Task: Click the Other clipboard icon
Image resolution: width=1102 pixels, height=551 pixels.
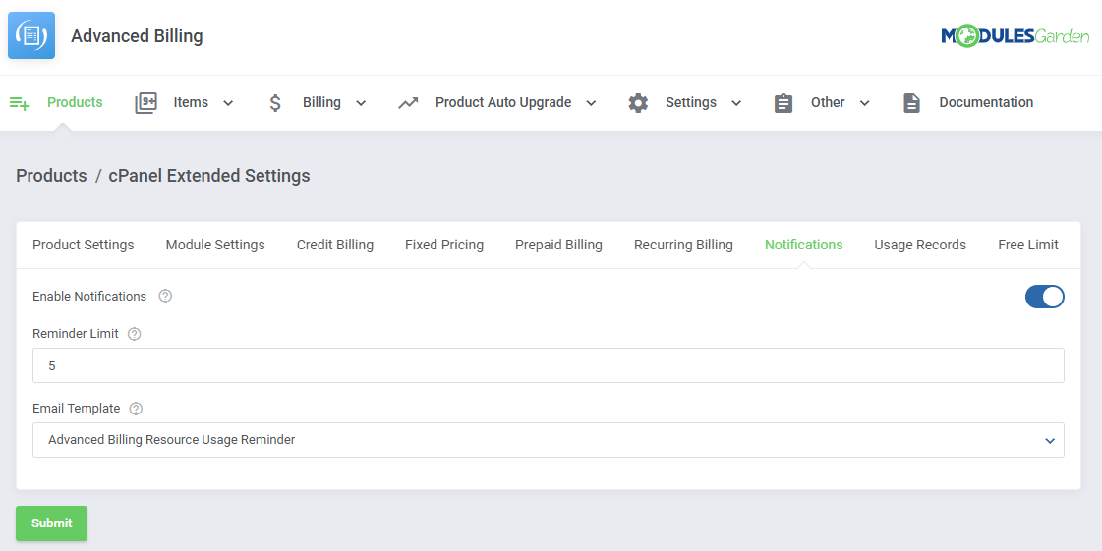Action: coord(783,103)
